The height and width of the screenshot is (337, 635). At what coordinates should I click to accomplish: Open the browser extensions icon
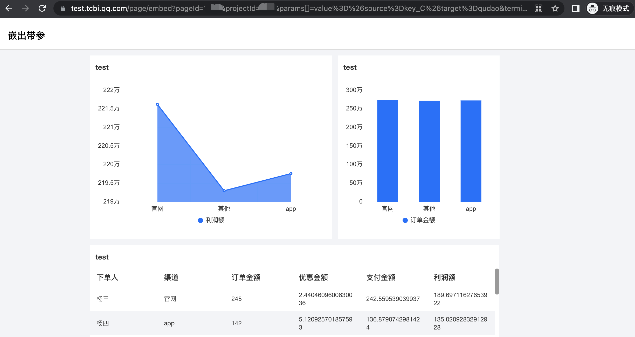click(539, 8)
